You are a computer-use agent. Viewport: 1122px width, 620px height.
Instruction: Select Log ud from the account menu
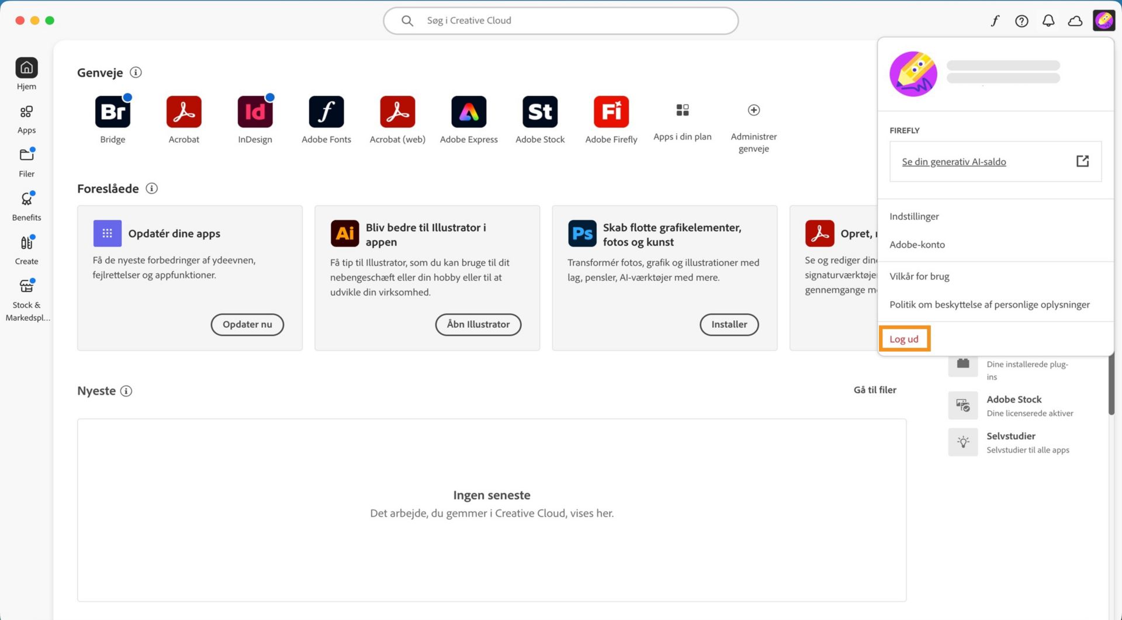[904, 338]
